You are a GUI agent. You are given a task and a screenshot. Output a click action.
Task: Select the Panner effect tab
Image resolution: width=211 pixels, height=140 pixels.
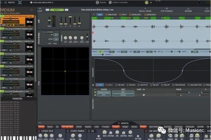tap(50, 127)
